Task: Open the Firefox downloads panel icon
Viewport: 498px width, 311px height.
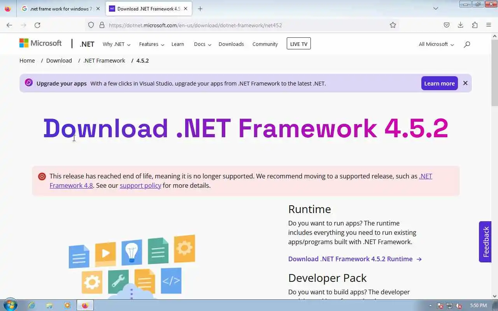Action: click(461, 25)
